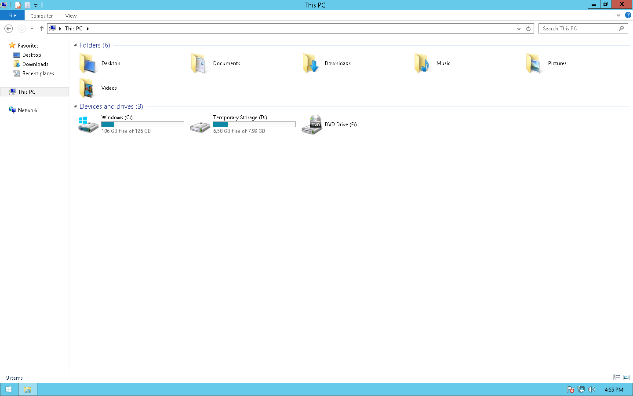Expand the ribbon with the chevron
633x396 pixels.
tap(618, 15)
